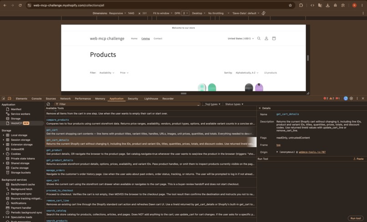Bookmark this page with the star icon
Screen dimensions: 367x222
click(290, 5)
